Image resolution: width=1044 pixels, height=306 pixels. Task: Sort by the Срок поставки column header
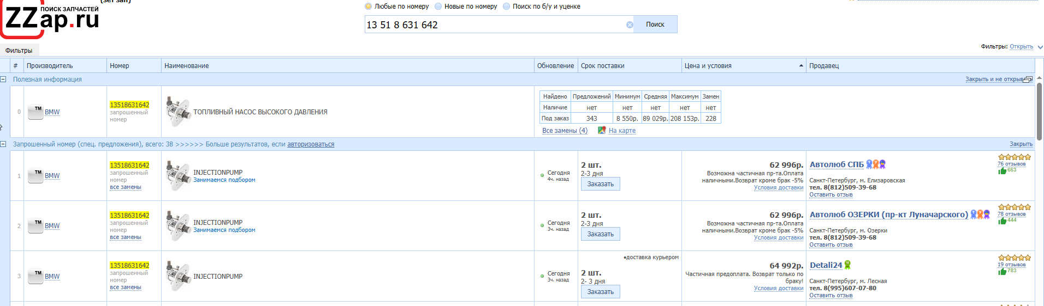[x=630, y=66]
